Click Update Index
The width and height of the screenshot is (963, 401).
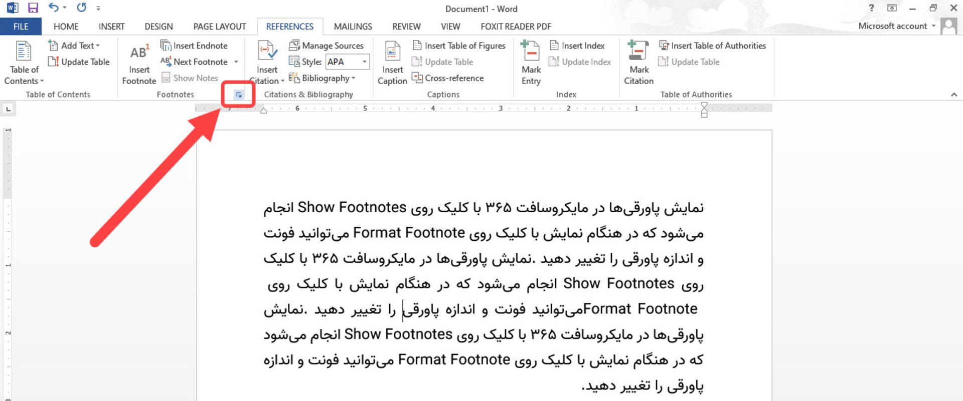[x=580, y=62]
